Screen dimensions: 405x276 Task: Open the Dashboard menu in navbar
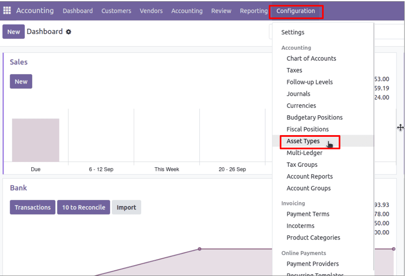(x=78, y=11)
